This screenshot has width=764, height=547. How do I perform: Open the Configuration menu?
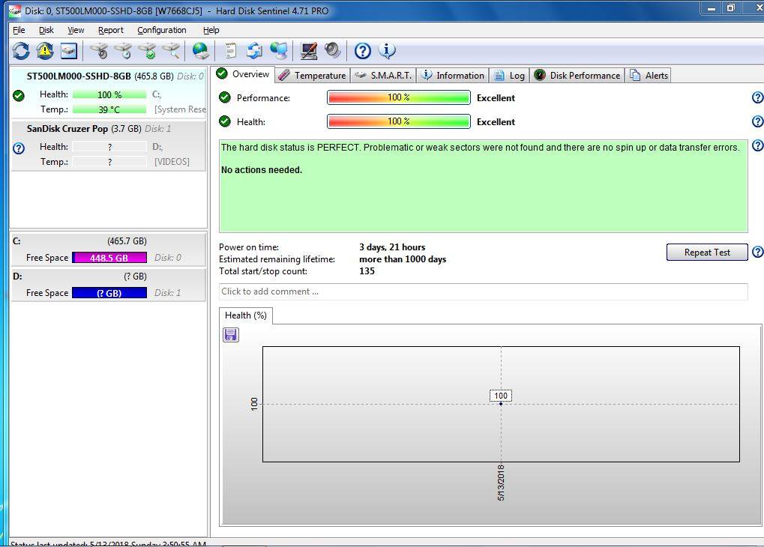(x=162, y=30)
